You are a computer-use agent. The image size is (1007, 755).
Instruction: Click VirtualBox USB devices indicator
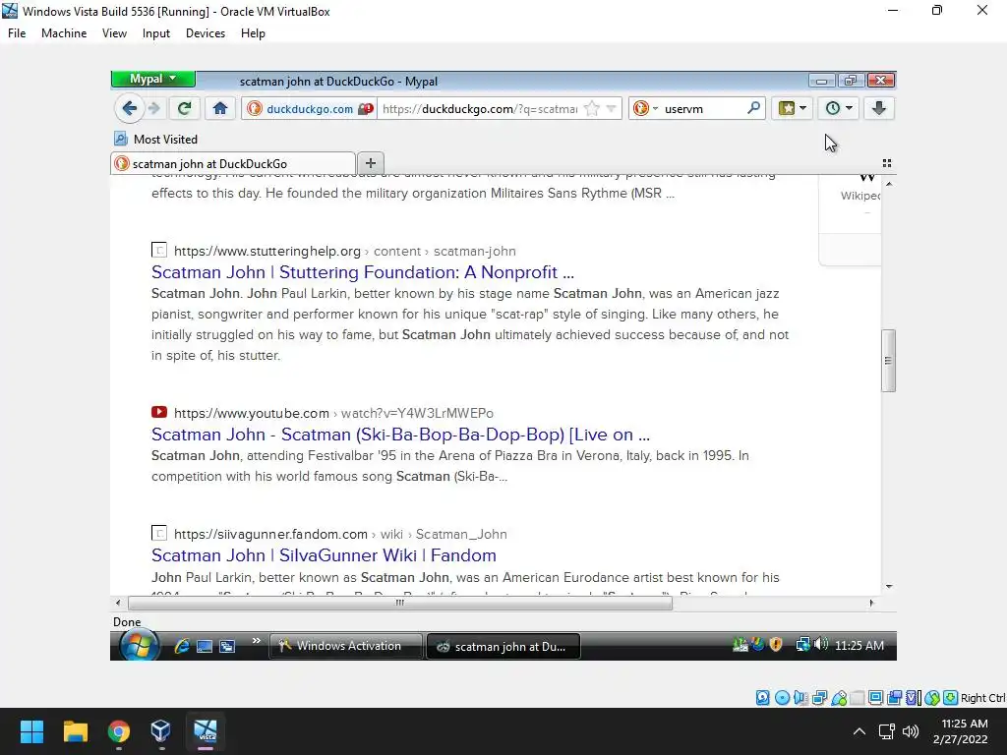click(x=839, y=698)
